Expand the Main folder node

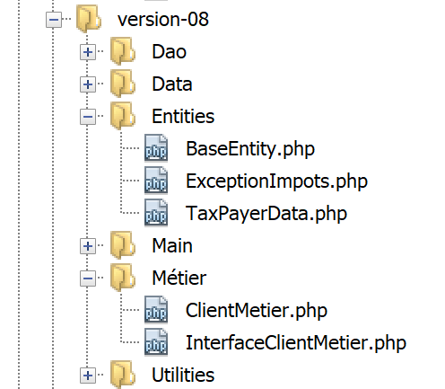(88, 246)
